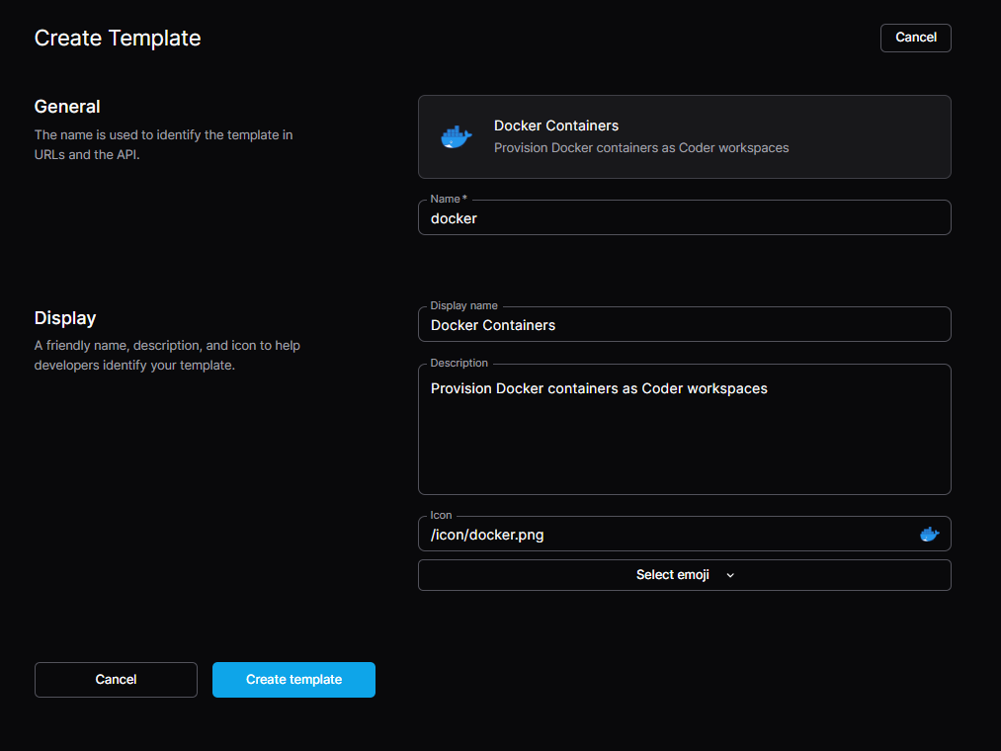Viewport: 1001px width, 751px height.
Task: Click 'A friendly name, description, and icon' helper text
Action: point(167,355)
